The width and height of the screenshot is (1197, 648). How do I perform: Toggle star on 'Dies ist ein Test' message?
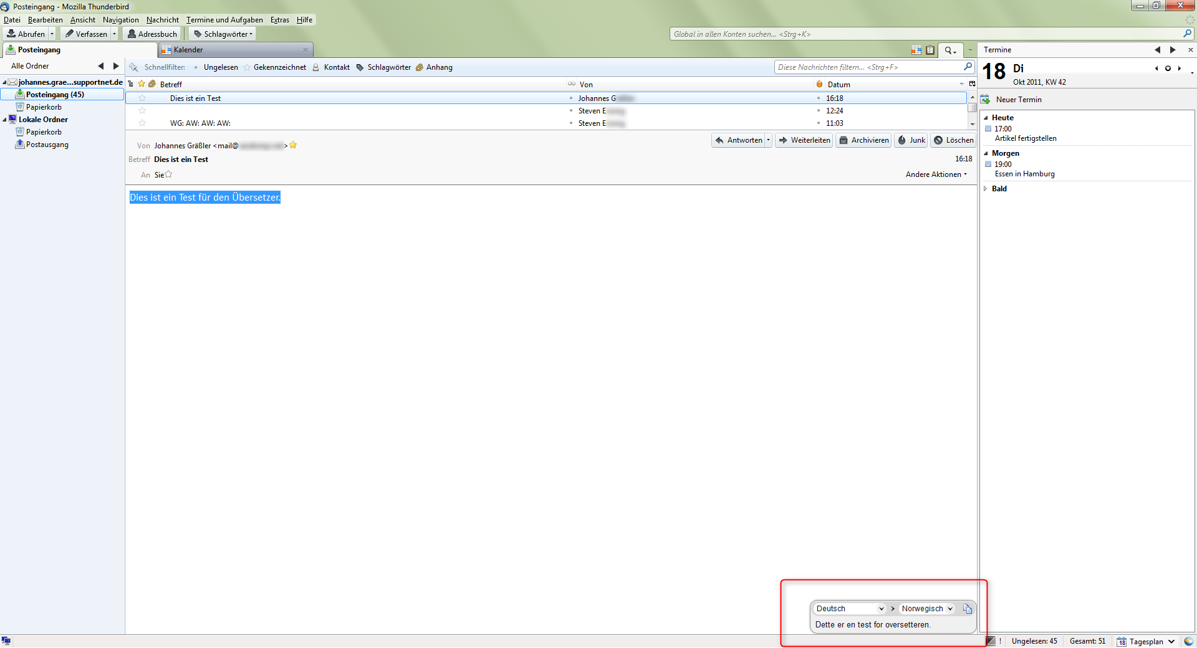point(142,98)
